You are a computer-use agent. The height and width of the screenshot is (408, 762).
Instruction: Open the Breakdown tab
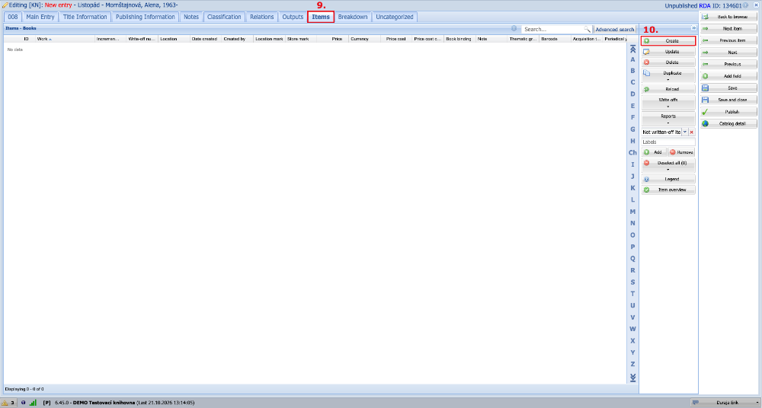tap(353, 17)
